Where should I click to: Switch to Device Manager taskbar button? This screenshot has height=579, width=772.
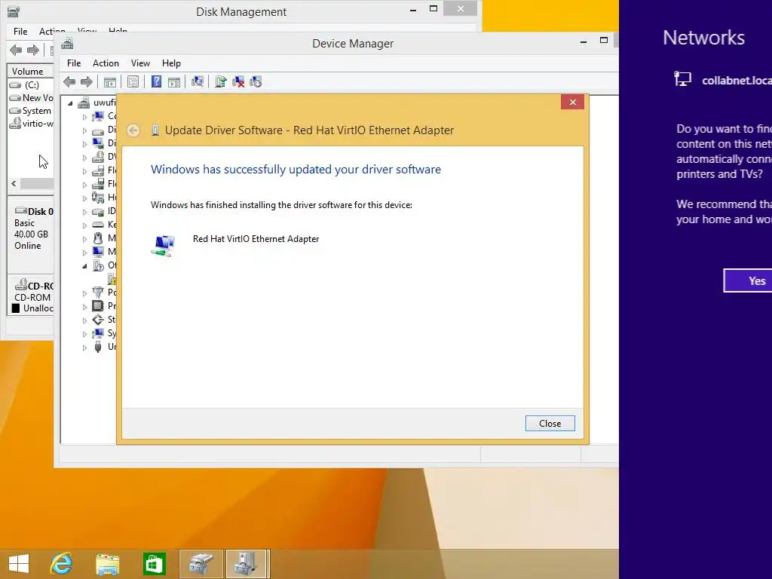coord(247,564)
